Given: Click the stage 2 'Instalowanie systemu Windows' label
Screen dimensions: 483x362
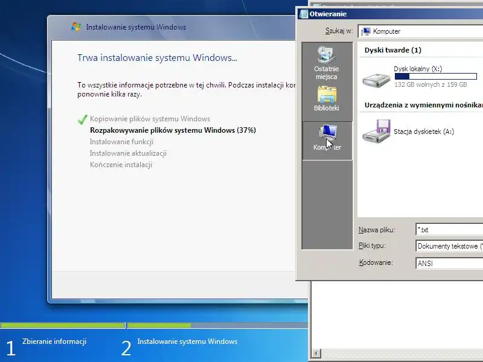Looking at the screenshot, I should (187, 341).
